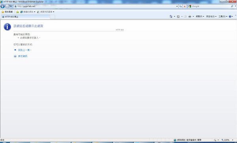Click the Refresh icon beside the address bar
The width and height of the screenshot is (237, 143).
click(x=181, y=6)
